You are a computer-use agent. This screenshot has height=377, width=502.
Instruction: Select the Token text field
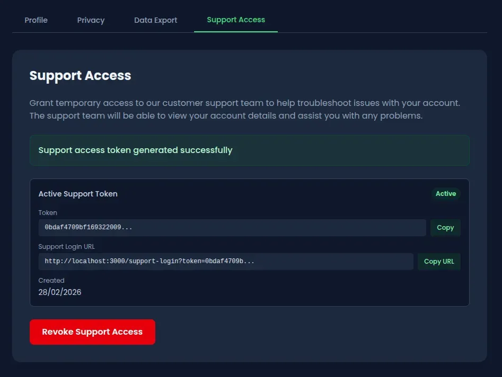232,227
